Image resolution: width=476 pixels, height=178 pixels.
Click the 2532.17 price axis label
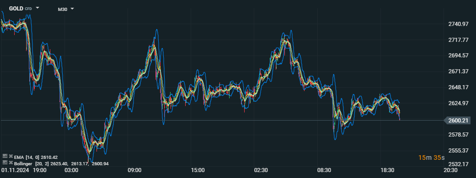(459, 164)
